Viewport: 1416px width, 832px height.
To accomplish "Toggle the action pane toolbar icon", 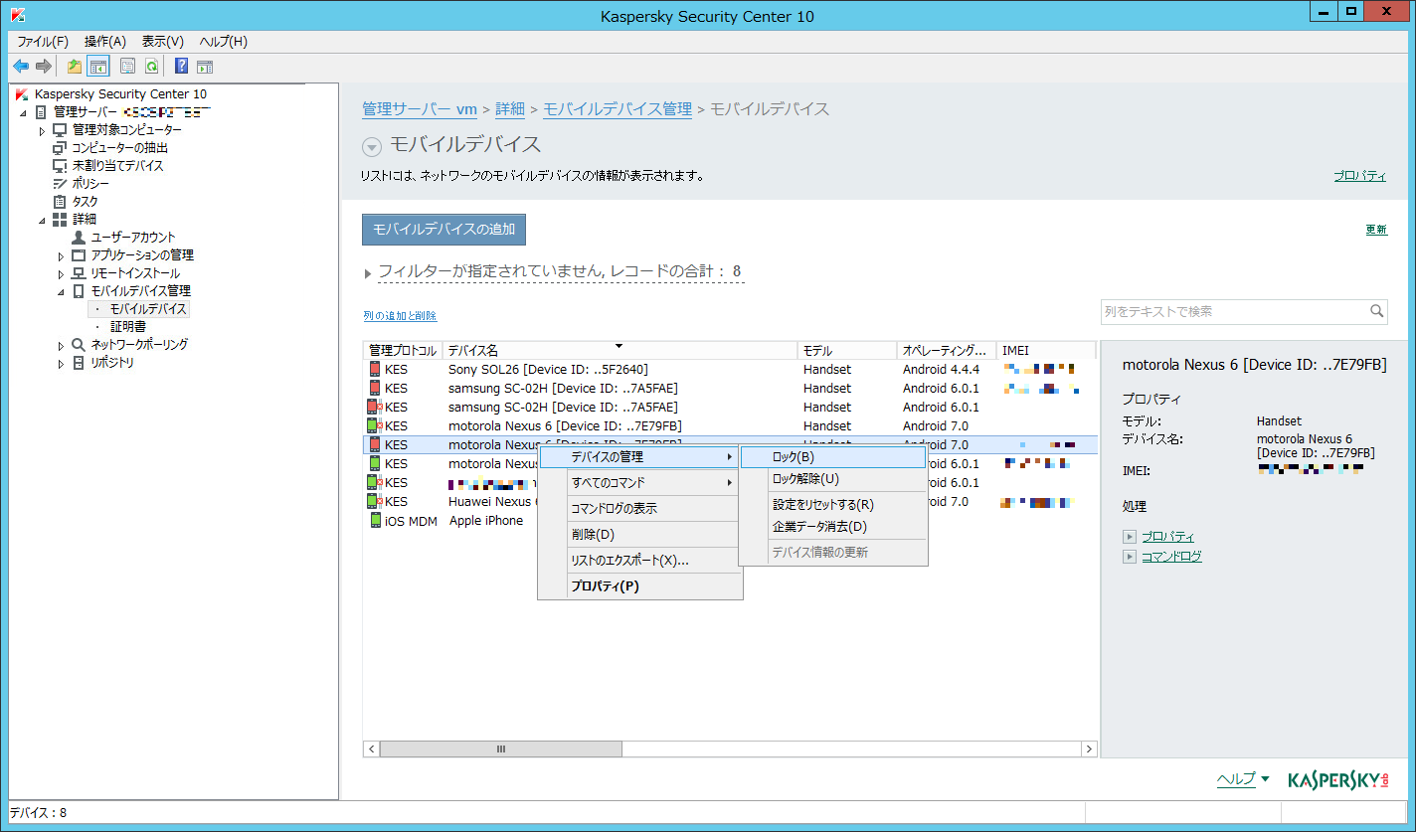I will [x=205, y=67].
